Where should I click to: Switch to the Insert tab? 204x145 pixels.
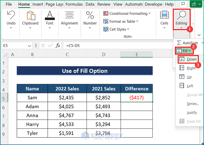(x=38, y=4)
